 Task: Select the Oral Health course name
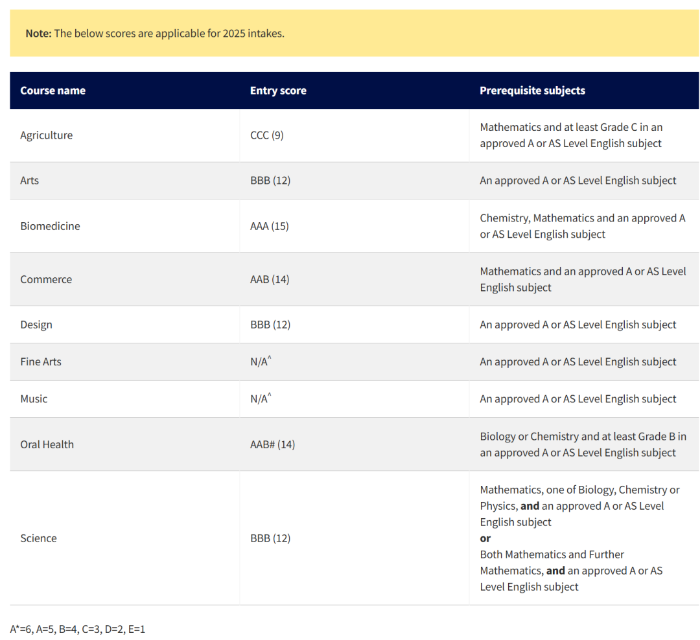[x=47, y=444]
